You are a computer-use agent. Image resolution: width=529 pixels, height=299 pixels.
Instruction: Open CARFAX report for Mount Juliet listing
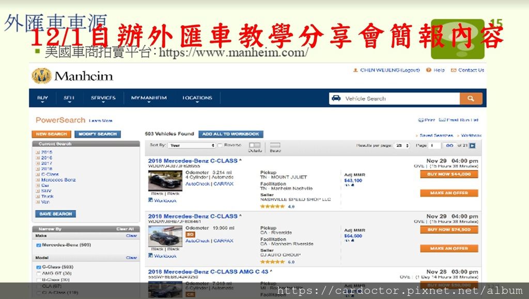tap(223, 184)
